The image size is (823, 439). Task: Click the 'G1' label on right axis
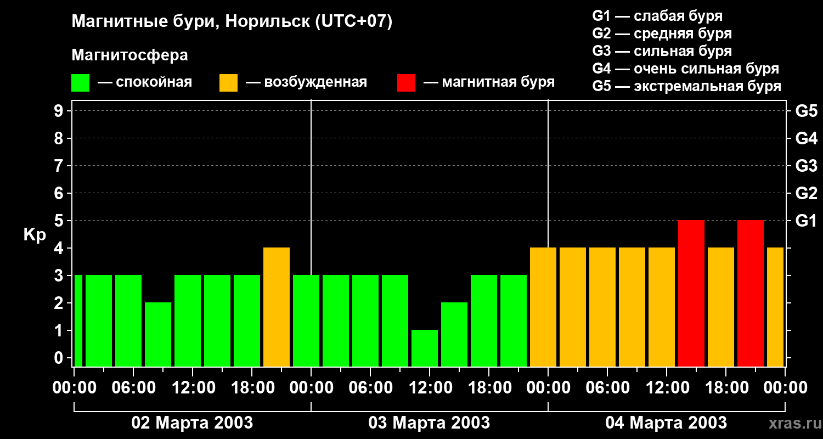[x=806, y=221]
